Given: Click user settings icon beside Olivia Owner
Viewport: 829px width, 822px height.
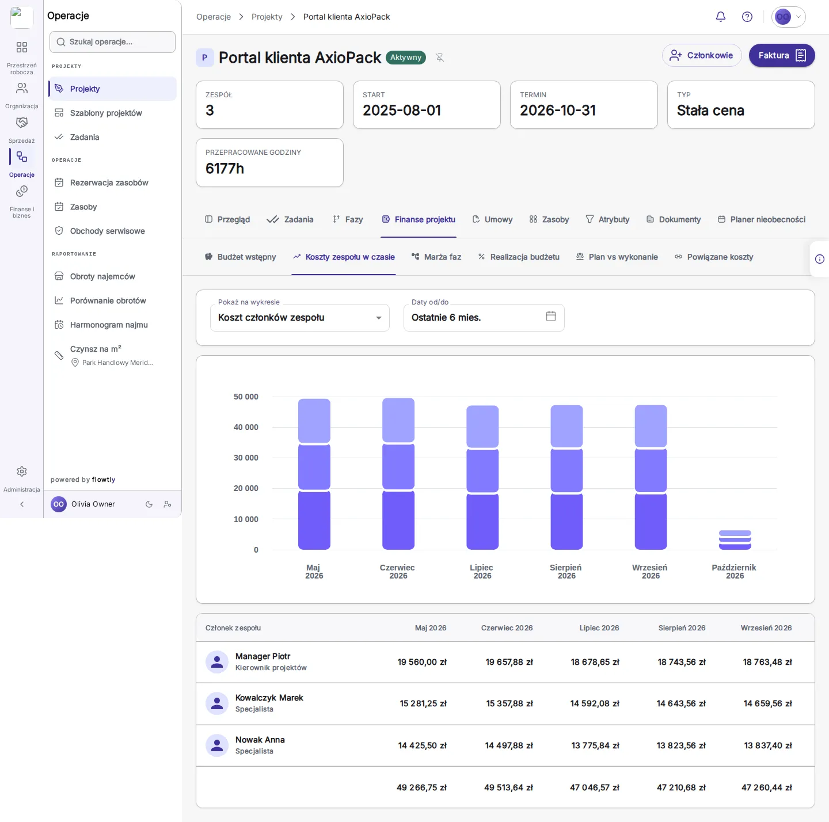Looking at the screenshot, I should (168, 504).
